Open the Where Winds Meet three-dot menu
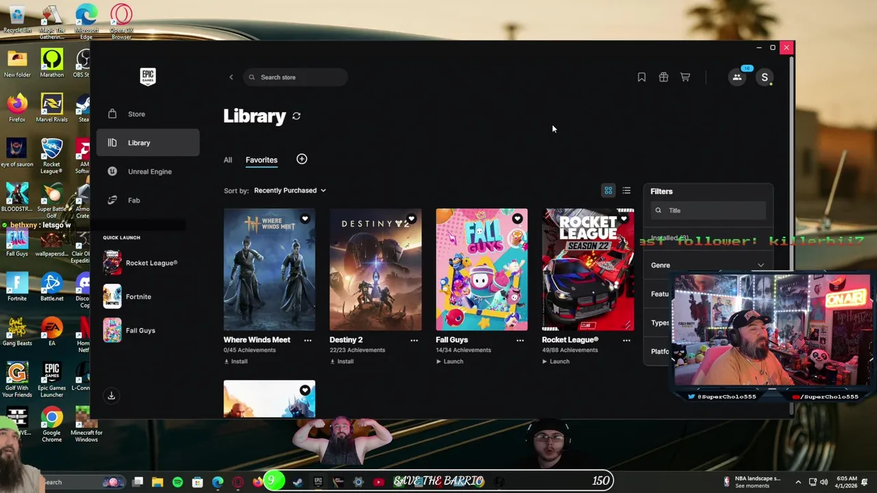This screenshot has height=493, width=877. pyautogui.click(x=308, y=340)
